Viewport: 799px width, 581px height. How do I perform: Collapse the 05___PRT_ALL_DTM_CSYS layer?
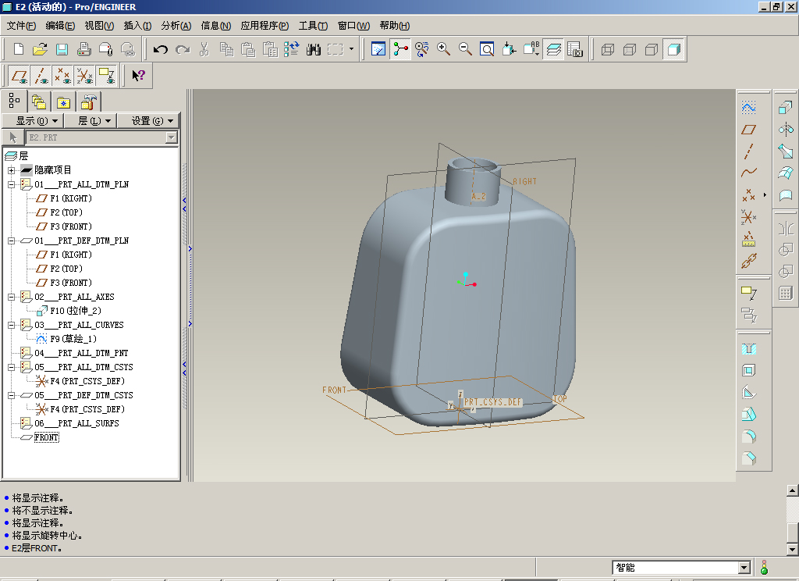11,367
